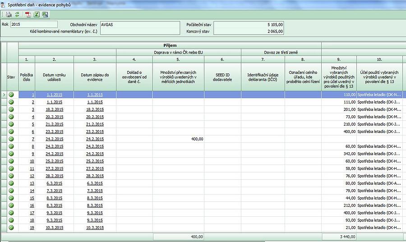Click the Položka číslo column header
Viewport: 406px width, 242px height.
click(x=27, y=77)
